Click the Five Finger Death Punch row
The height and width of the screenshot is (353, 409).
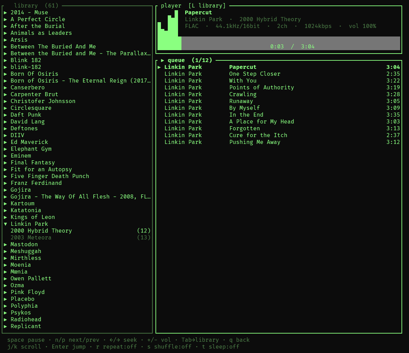77,176
